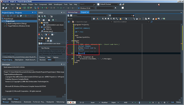Open the Refactor menu
184x105 pixels.
coord(24,4)
